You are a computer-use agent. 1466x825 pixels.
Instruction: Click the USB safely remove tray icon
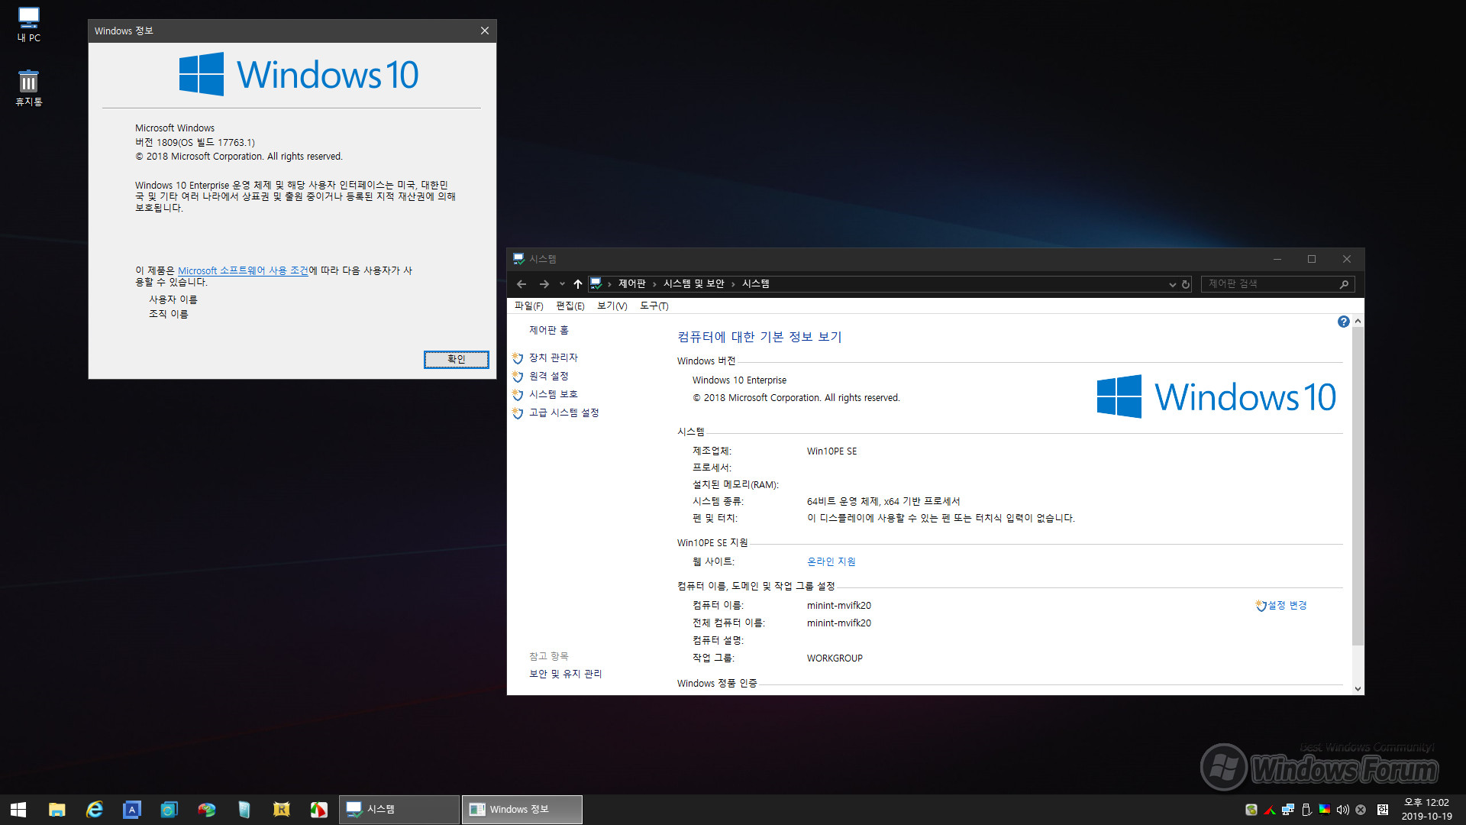pos(1306,810)
